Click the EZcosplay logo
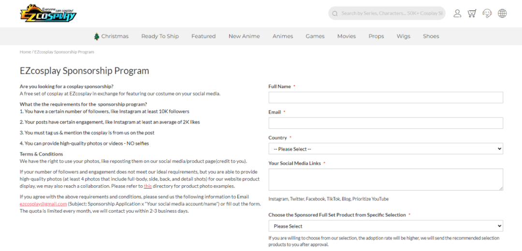This screenshot has height=251, width=522. coord(49,14)
